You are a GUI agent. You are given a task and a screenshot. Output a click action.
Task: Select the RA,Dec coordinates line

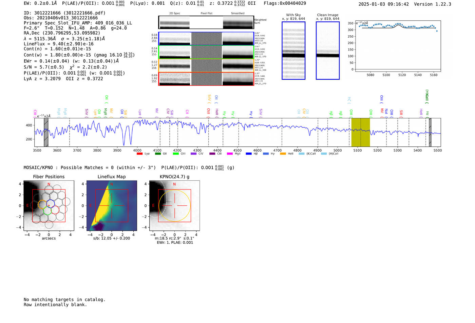point(62,33)
